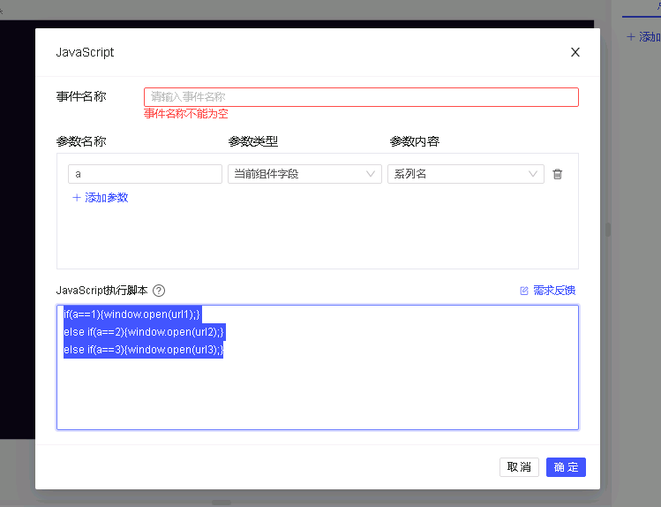The height and width of the screenshot is (507, 661).
Task: Click the 事件名称 label
Action: point(81,96)
